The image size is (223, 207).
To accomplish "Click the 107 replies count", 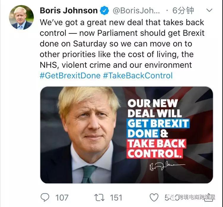I will click(x=62, y=198).
